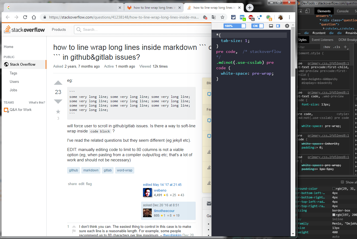357x239 pixels.
Task: Click the DevTools inspect element icon
Action: [300, 11]
